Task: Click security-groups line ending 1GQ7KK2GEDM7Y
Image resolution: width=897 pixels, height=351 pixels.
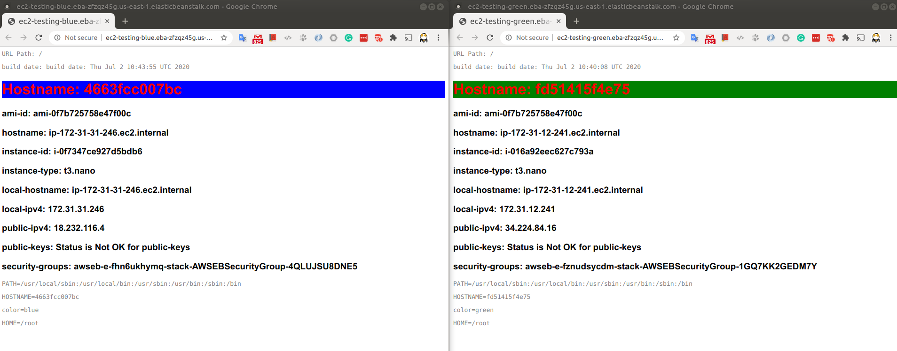Action: click(635, 267)
